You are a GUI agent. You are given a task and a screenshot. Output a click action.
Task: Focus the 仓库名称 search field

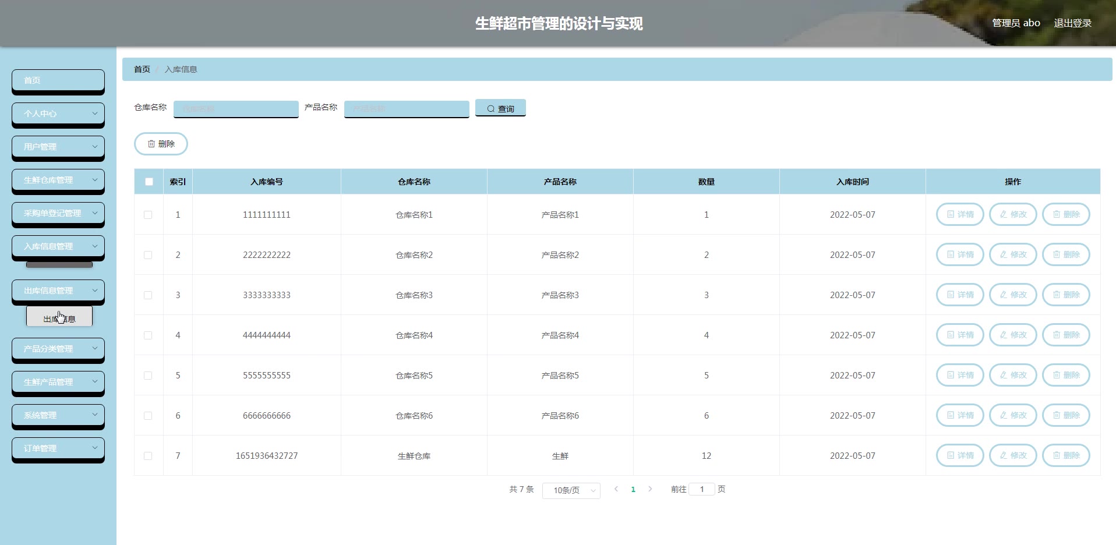pyautogui.click(x=236, y=109)
